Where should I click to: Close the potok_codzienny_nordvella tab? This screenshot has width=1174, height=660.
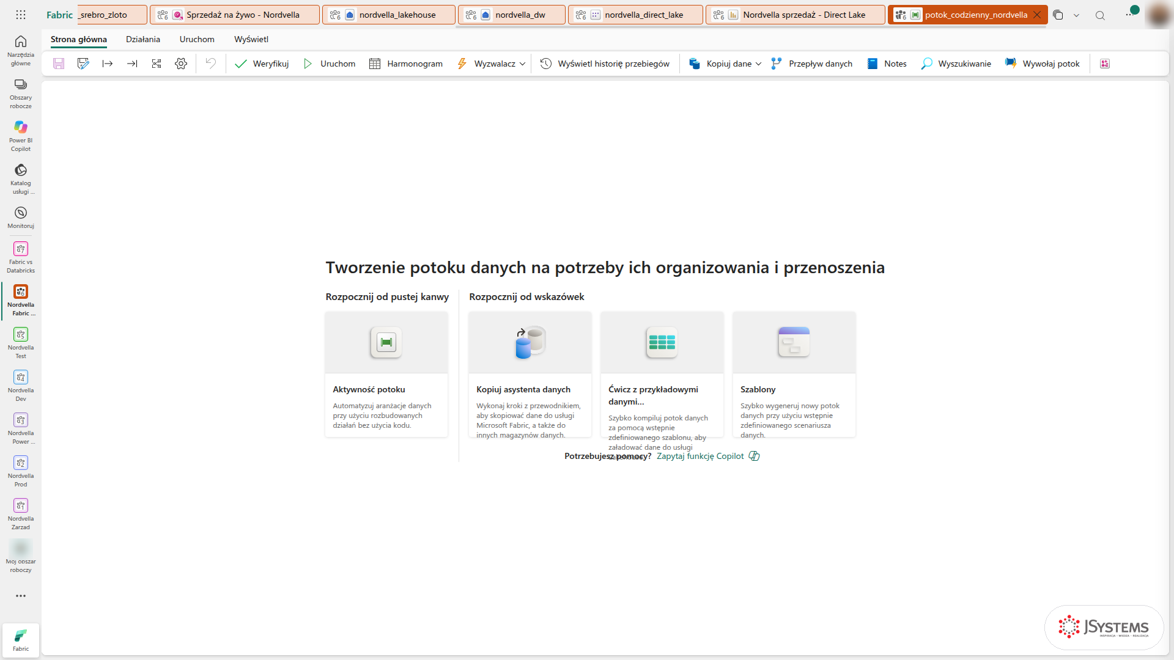pos(1037,15)
